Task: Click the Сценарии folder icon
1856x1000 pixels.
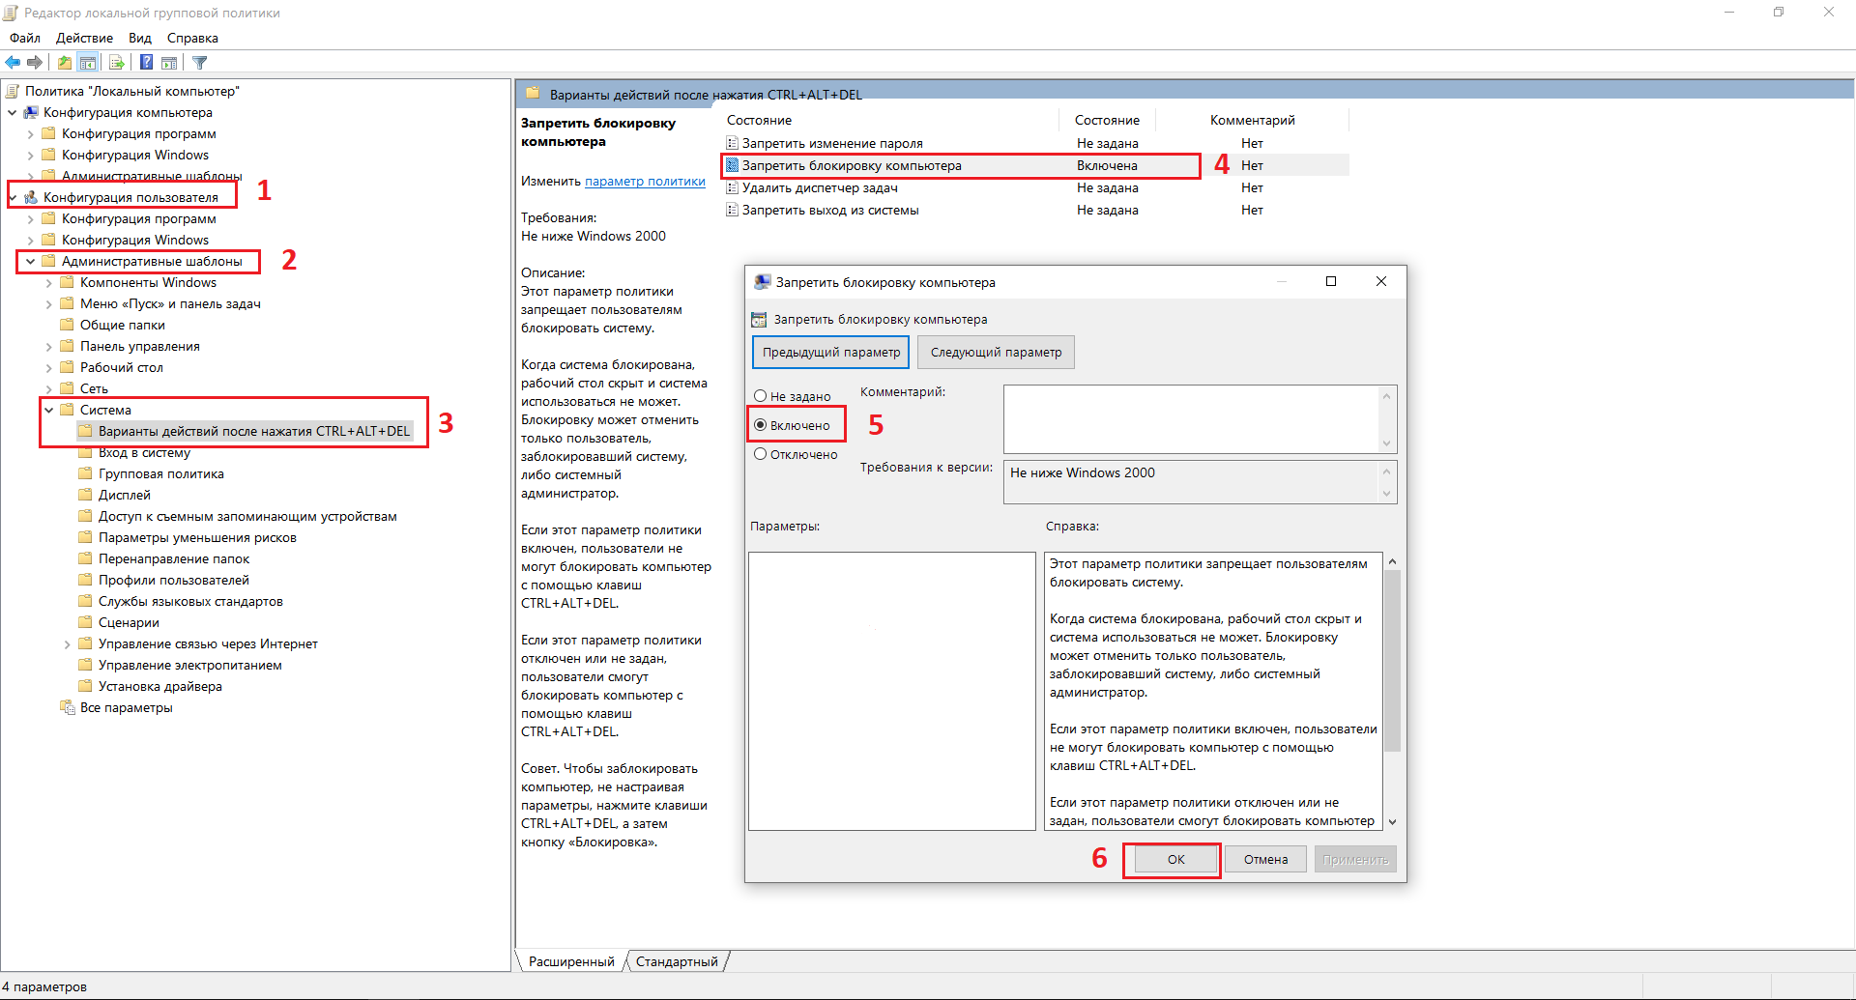Action: (x=86, y=622)
